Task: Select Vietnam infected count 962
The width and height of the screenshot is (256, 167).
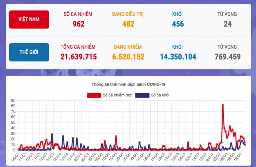Action: [78, 24]
